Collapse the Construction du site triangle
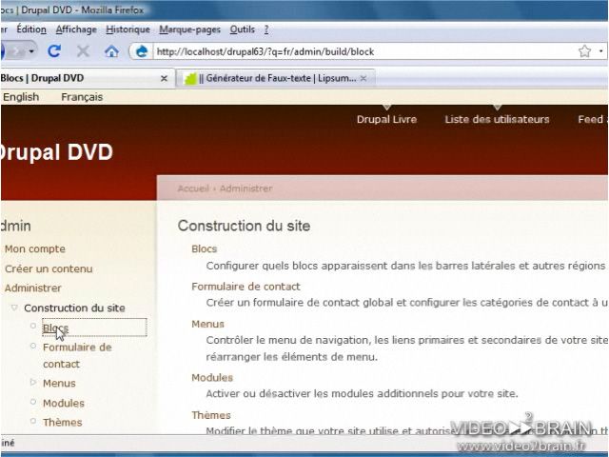This screenshot has width=609, height=457. (14, 308)
